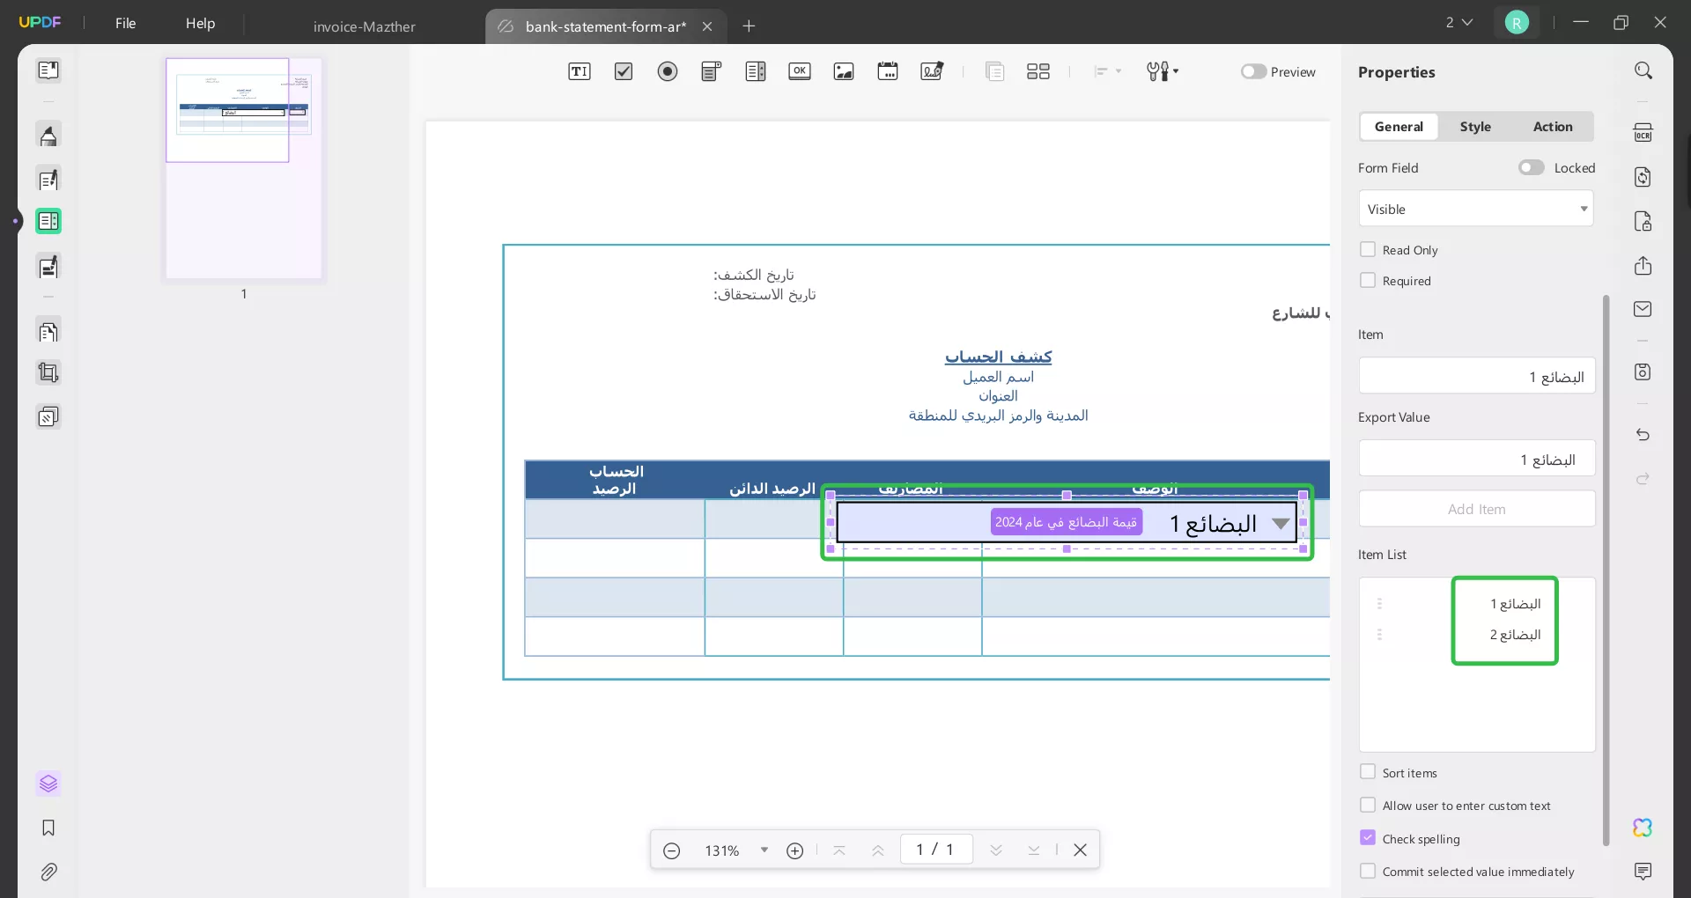Select the Image field tool
This screenshot has height=898, width=1691.
(844, 71)
